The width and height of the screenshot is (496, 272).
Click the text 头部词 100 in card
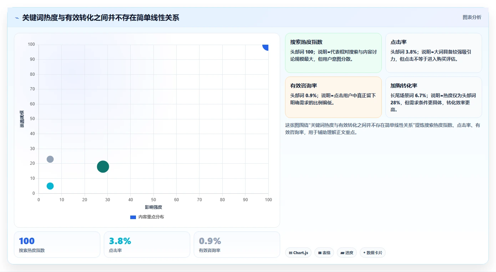point(302,52)
